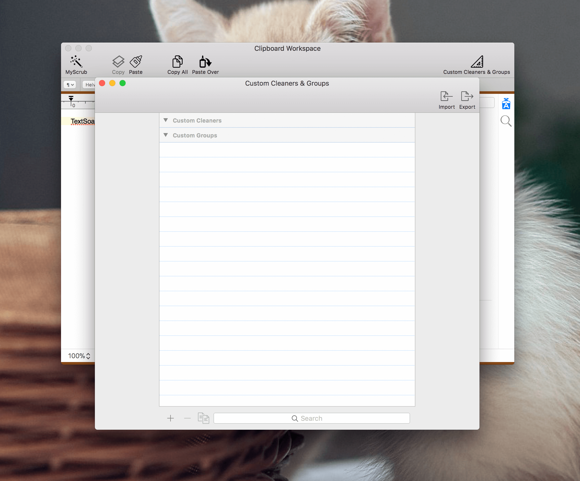
Task: Click the MyScrub magic wand icon
Action: (x=76, y=62)
